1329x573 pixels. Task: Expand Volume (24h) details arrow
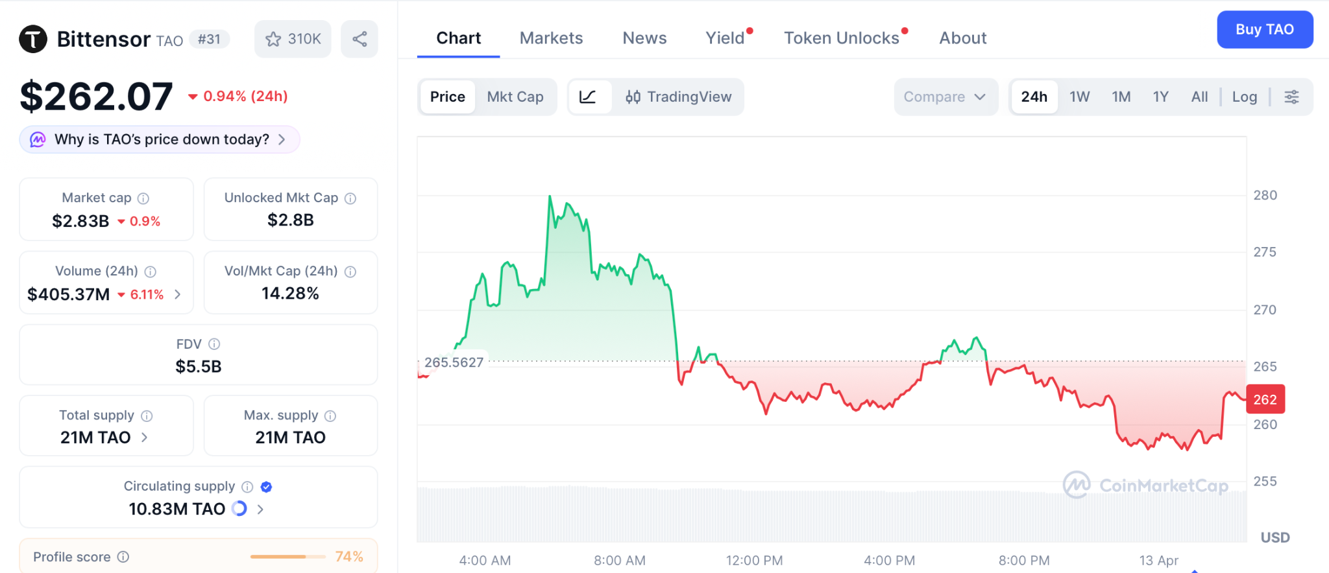(x=178, y=294)
